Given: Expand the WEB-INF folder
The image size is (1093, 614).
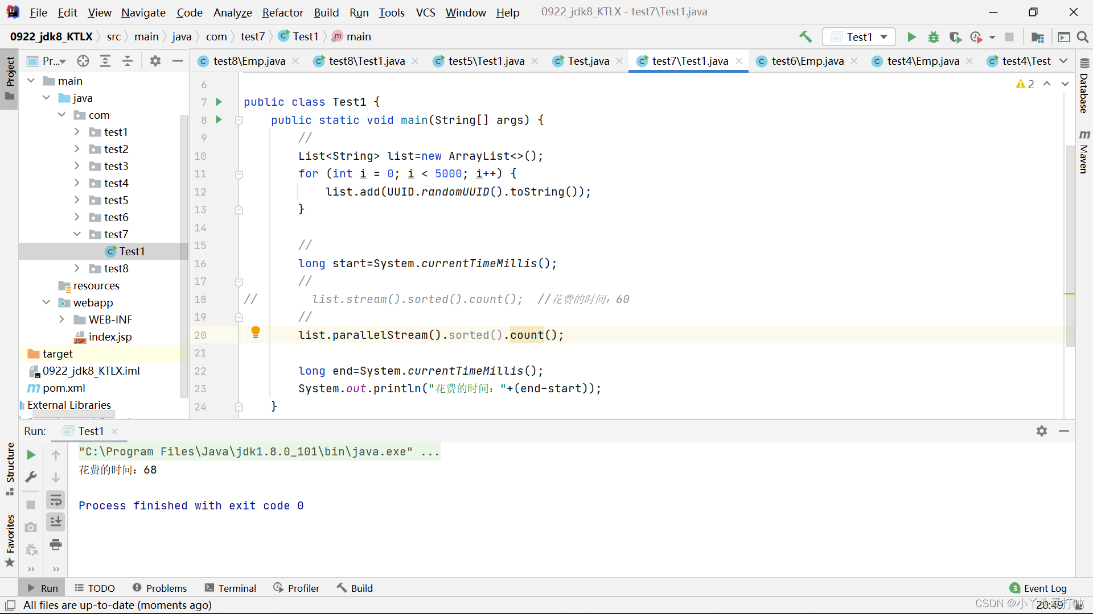Looking at the screenshot, I should point(62,320).
